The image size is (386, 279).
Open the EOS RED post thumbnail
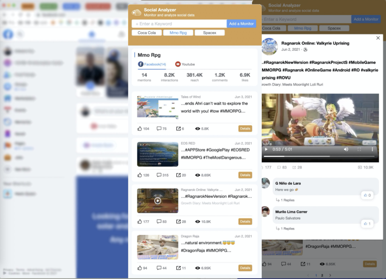coord(158,154)
